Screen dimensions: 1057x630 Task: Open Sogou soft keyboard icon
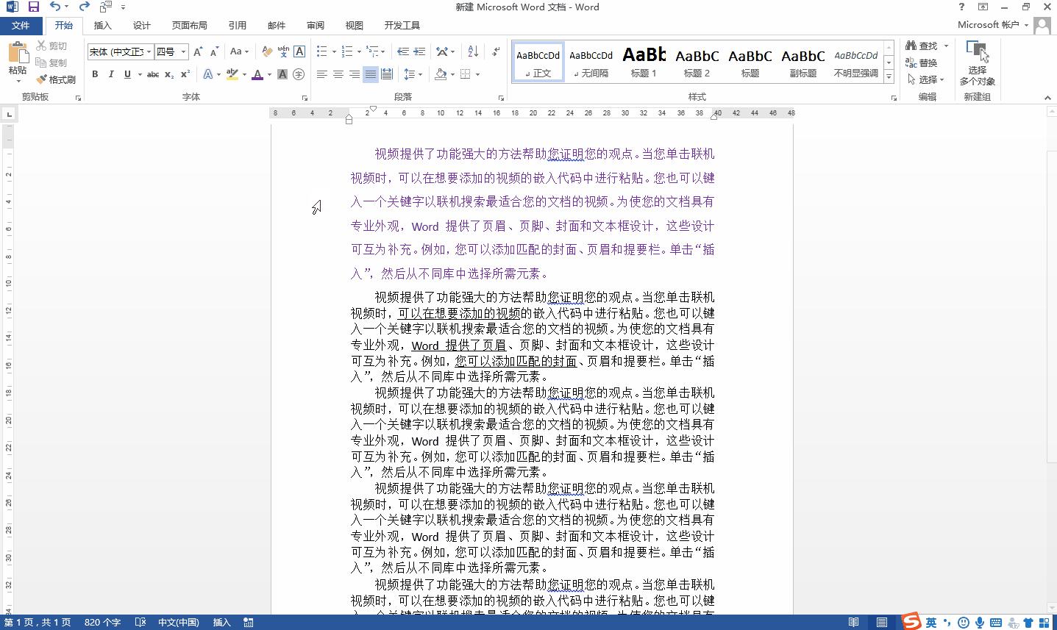996,623
